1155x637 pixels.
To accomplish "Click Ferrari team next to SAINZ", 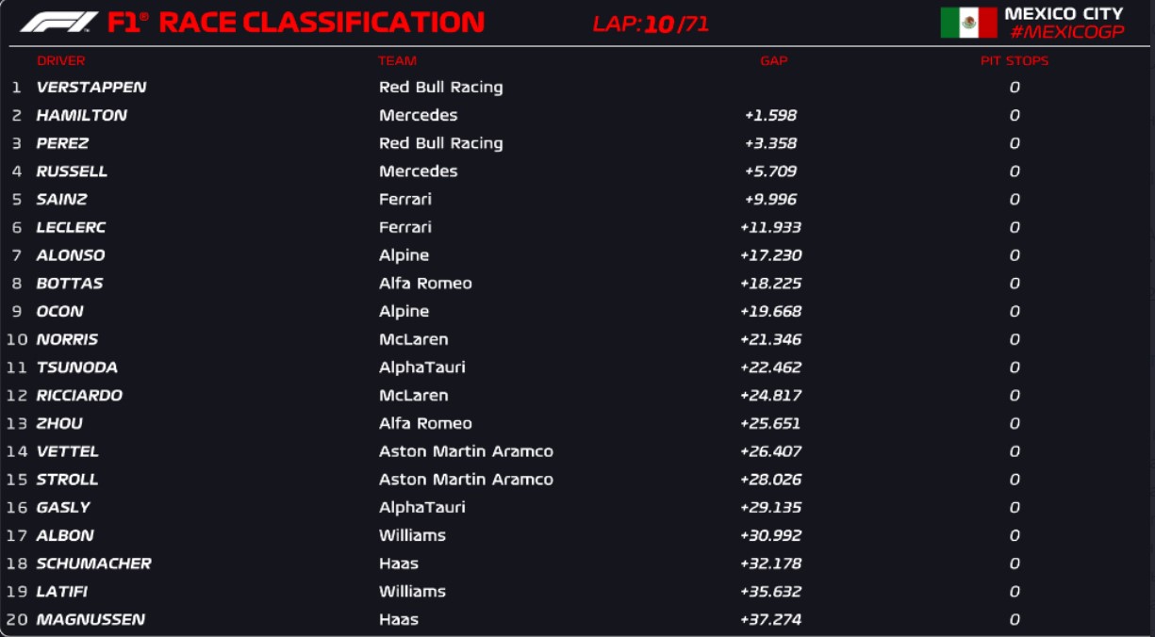I will [x=405, y=199].
